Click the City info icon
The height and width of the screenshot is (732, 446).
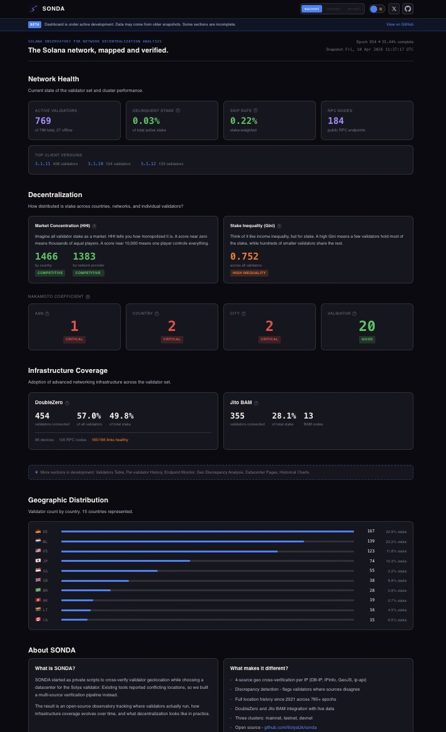(x=243, y=313)
